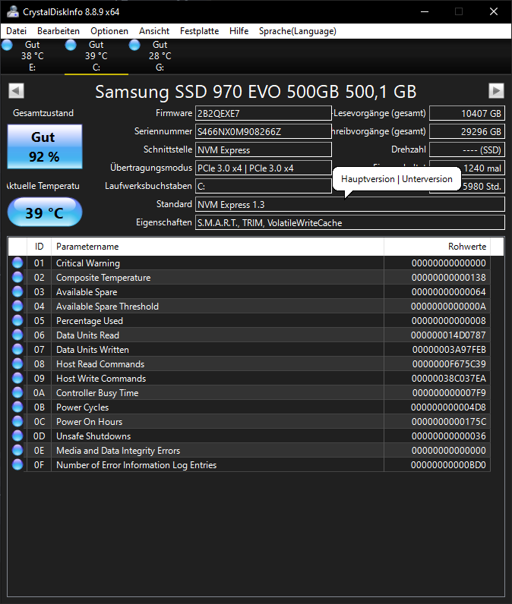The image size is (512, 604).
Task: Click the Gesamtzustand label
Action: 43,113
